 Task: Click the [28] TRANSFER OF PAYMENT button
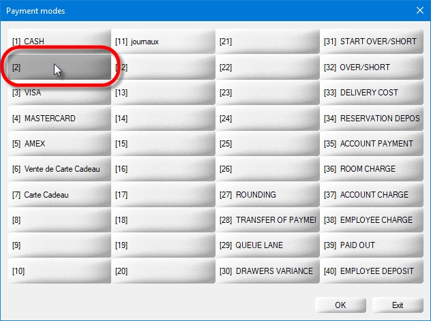(267, 220)
